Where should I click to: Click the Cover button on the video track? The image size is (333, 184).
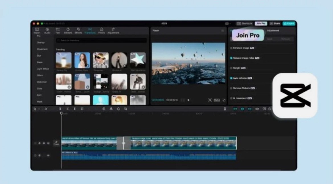(56, 143)
